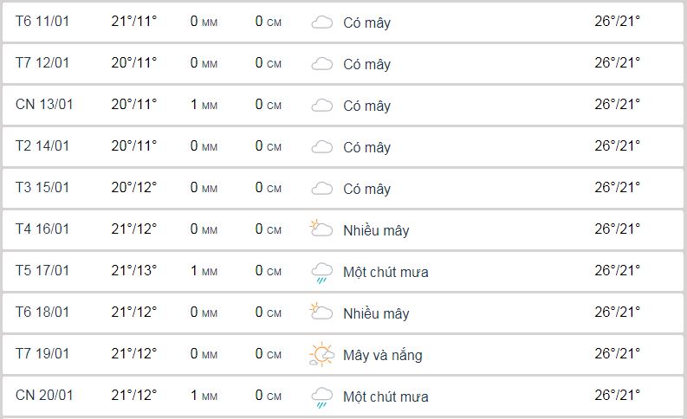This screenshot has width=687, height=419.
Task: Click the cloud icon for T7 12/01
Action: pos(322,64)
